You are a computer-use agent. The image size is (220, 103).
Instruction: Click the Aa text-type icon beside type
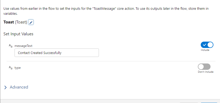pyautogui.click(x=11, y=68)
